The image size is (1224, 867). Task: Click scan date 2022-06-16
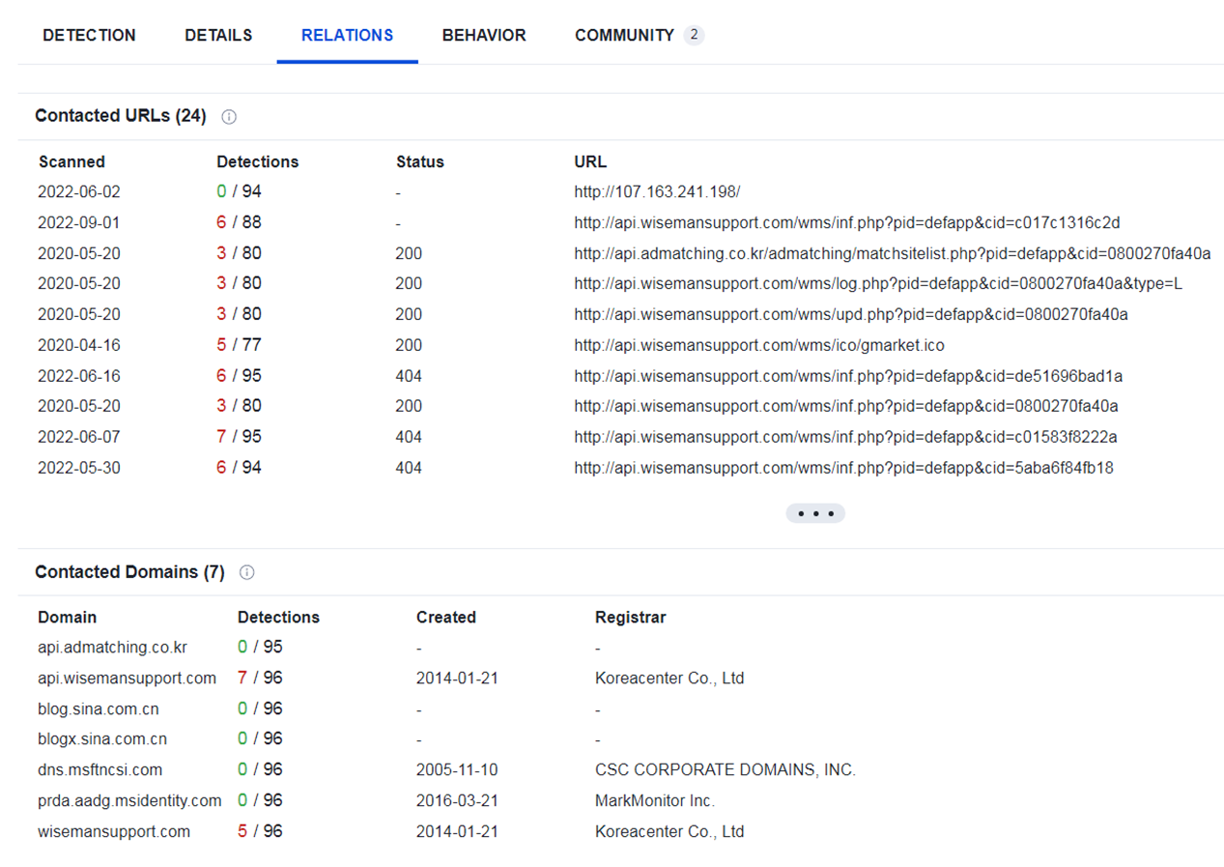point(79,376)
